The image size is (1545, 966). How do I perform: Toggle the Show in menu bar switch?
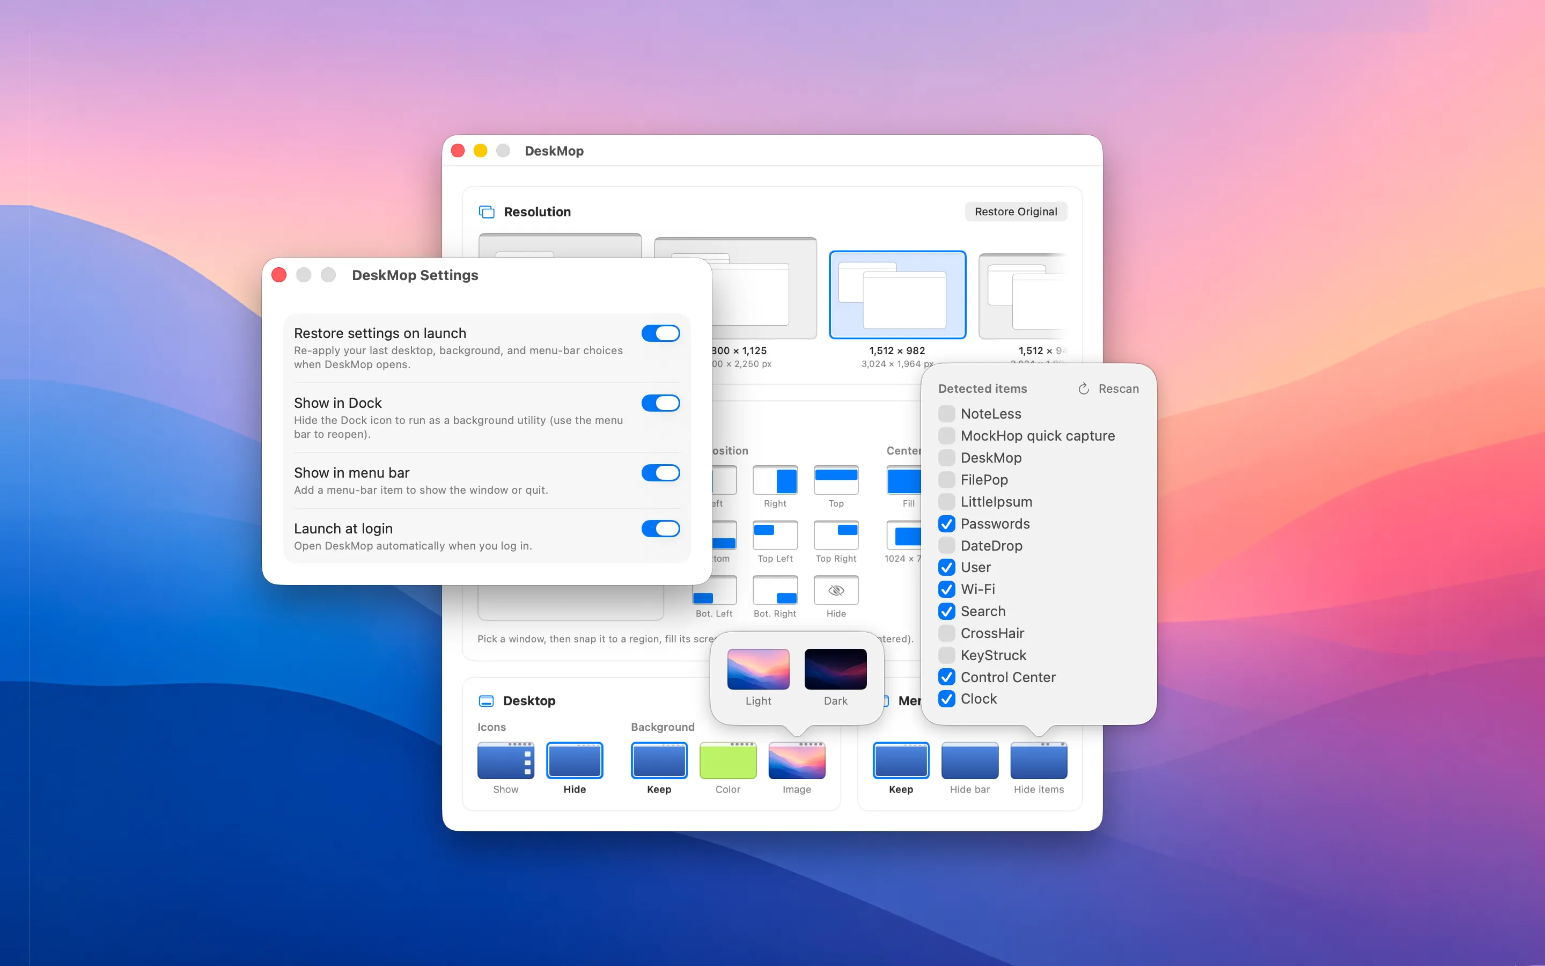pos(660,472)
